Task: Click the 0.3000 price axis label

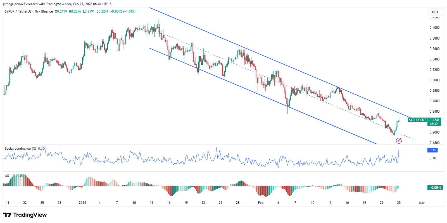Action: tap(434, 80)
